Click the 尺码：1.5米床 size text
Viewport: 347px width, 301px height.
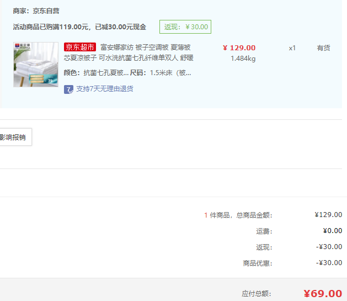[161, 73]
